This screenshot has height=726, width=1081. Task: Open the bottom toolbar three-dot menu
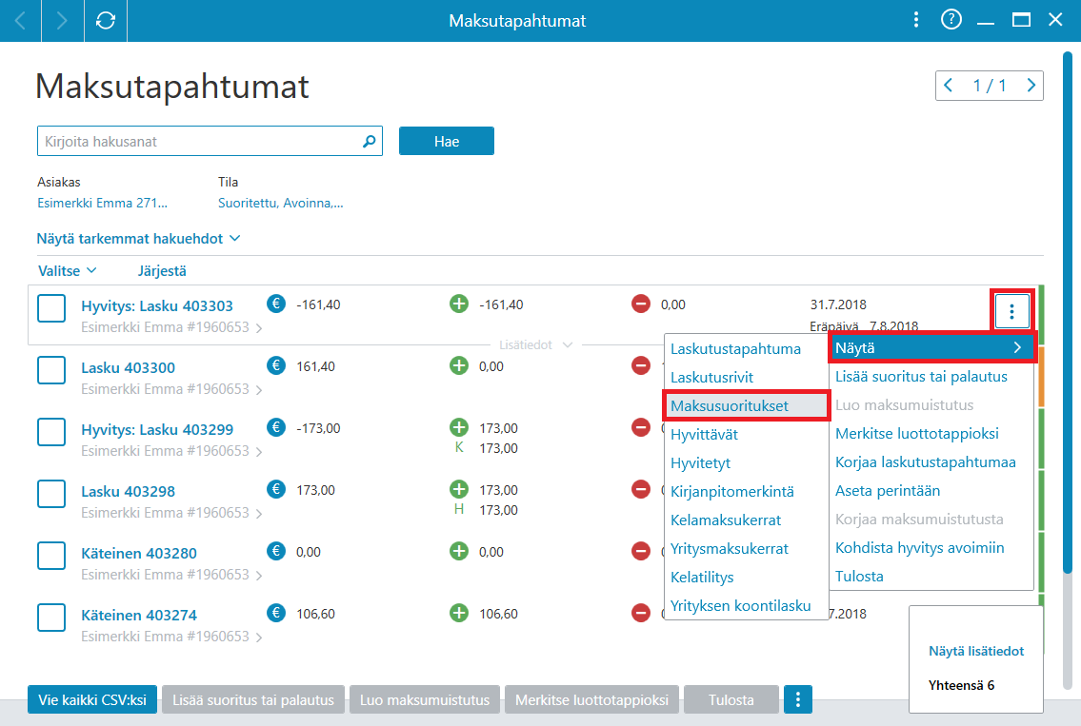tap(797, 699)
